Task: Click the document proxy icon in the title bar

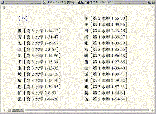Action: pyautogui.click(x=44, y=2)
